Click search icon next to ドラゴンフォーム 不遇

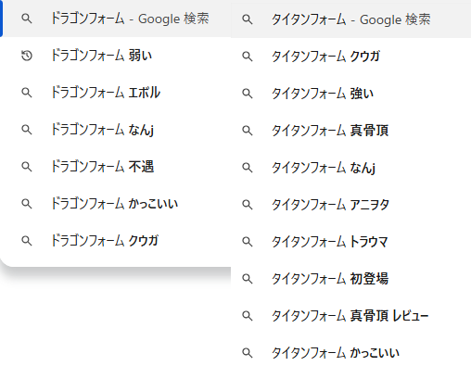[27, 167]
